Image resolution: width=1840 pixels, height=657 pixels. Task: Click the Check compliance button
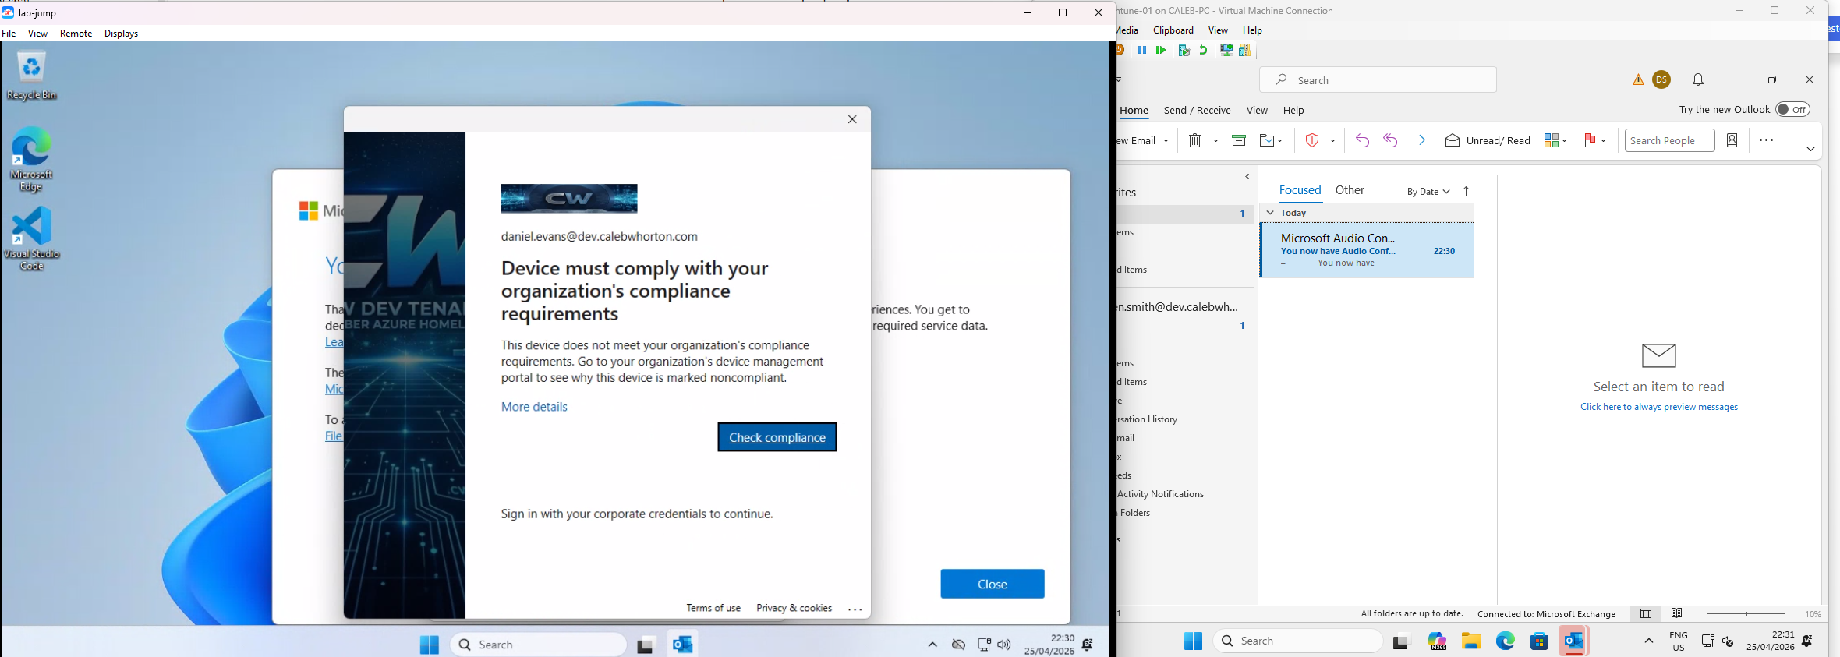click(x=777, y=437)
